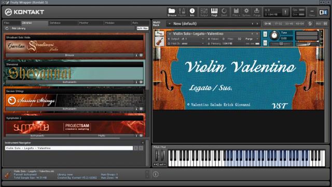Open the Stradivari library info icon

point(136,55)
